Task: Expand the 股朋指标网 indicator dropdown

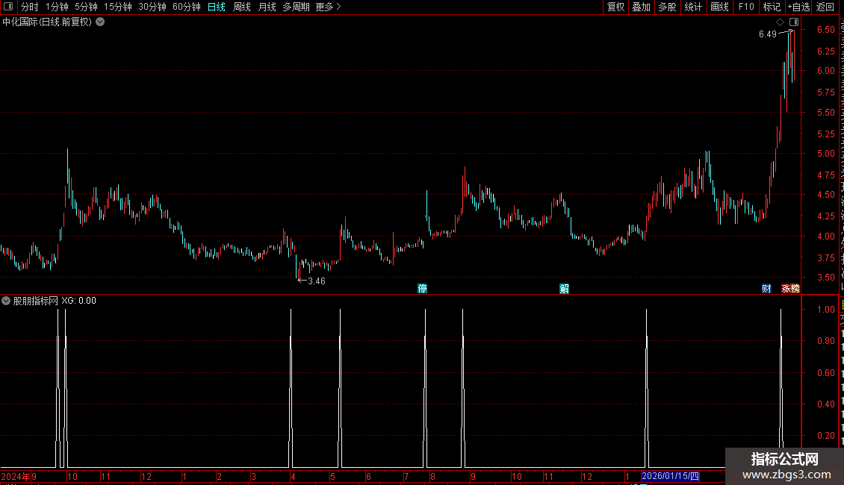Action: [6, 301]
